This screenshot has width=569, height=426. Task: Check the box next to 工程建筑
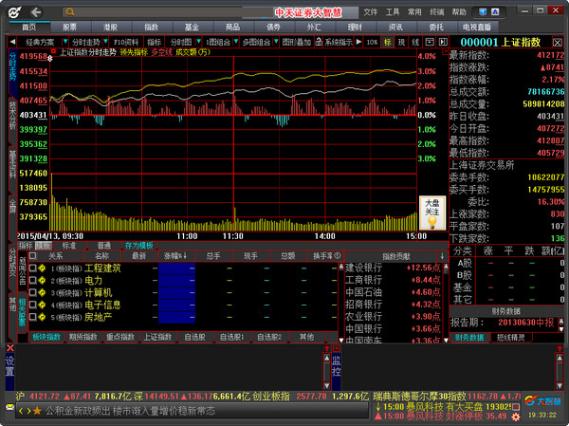tap(31, 269)
